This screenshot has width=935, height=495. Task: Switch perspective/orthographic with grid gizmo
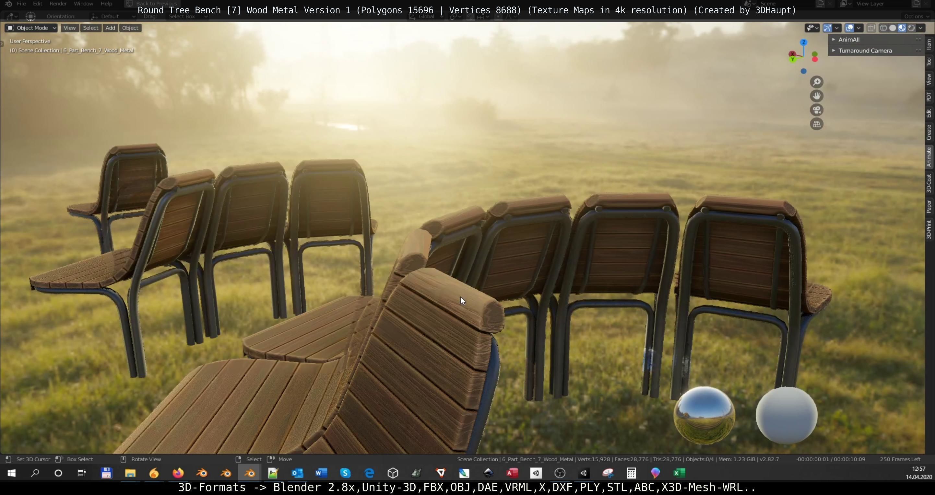(x=816, y=124)
